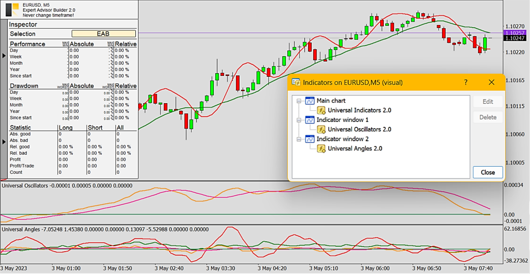Click the black 1.10247 current price tag
This screenshot has height=274, width=530.
coord(515,38)
